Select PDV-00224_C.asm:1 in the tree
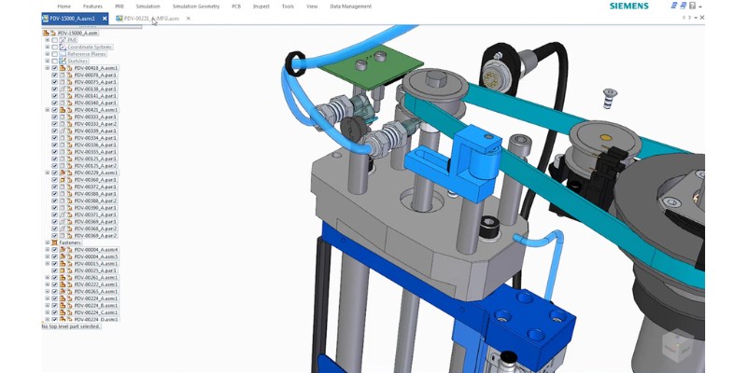 click(96, 312)
